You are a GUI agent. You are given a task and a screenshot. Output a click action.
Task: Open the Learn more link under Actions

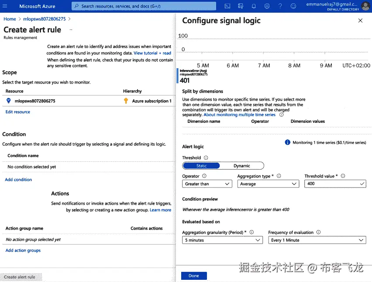[x=160, y=210]
